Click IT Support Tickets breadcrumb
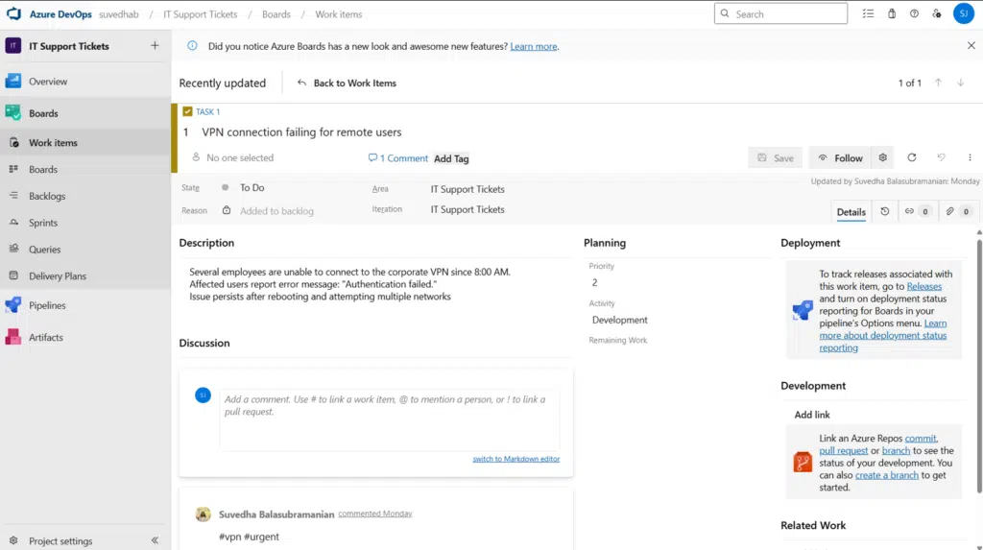The image size is (983, 550). [x=200, y=13]
